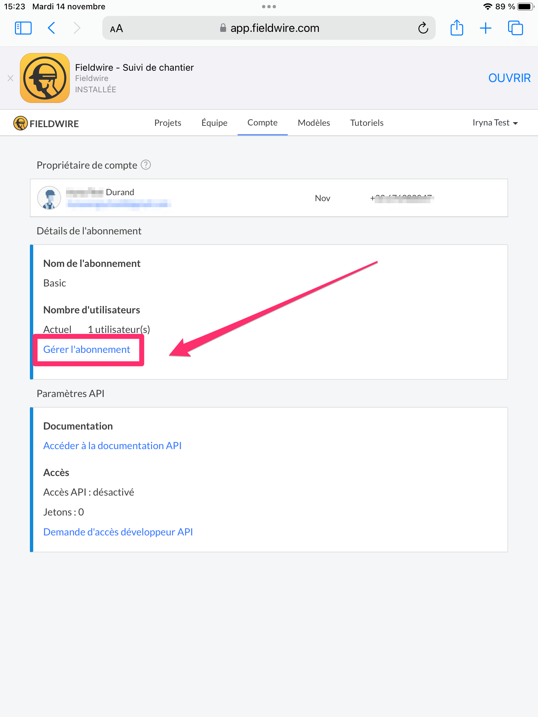Tap the 15:23 clock in status bar
The image size is (538, 717).
tap(15, 7)
